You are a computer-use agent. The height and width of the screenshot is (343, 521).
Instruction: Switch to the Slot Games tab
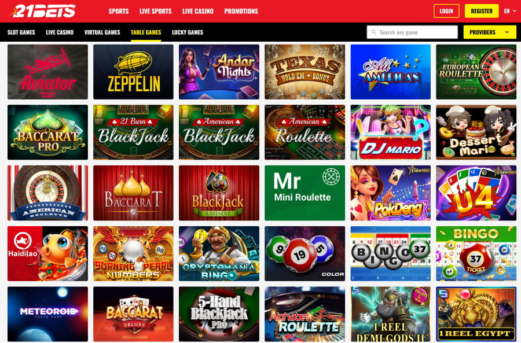coord(21,32)
